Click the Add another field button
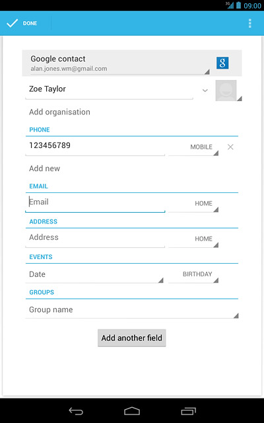This screenshot has width=264, height=423. [132, 338]
